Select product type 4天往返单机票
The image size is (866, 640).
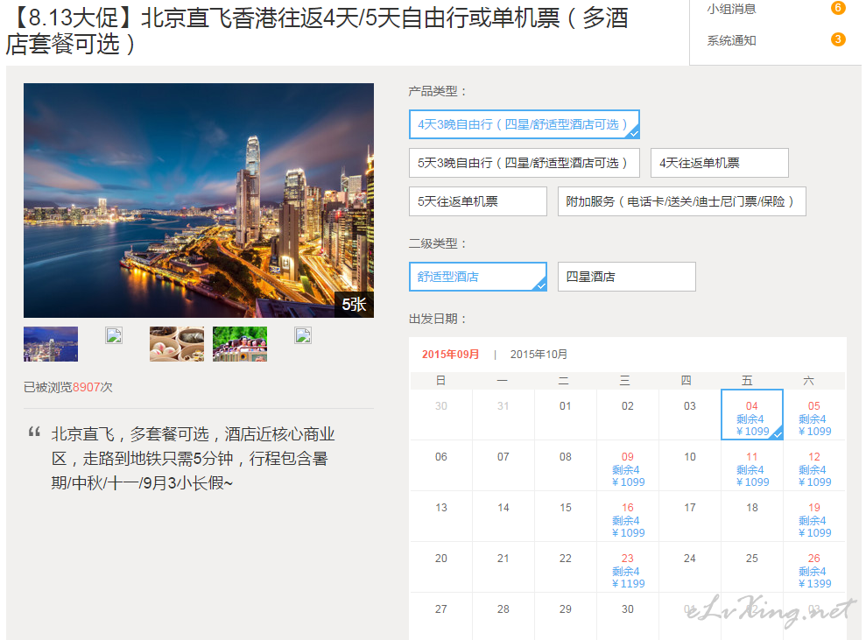pyautogui.click(x=719, y=163)
